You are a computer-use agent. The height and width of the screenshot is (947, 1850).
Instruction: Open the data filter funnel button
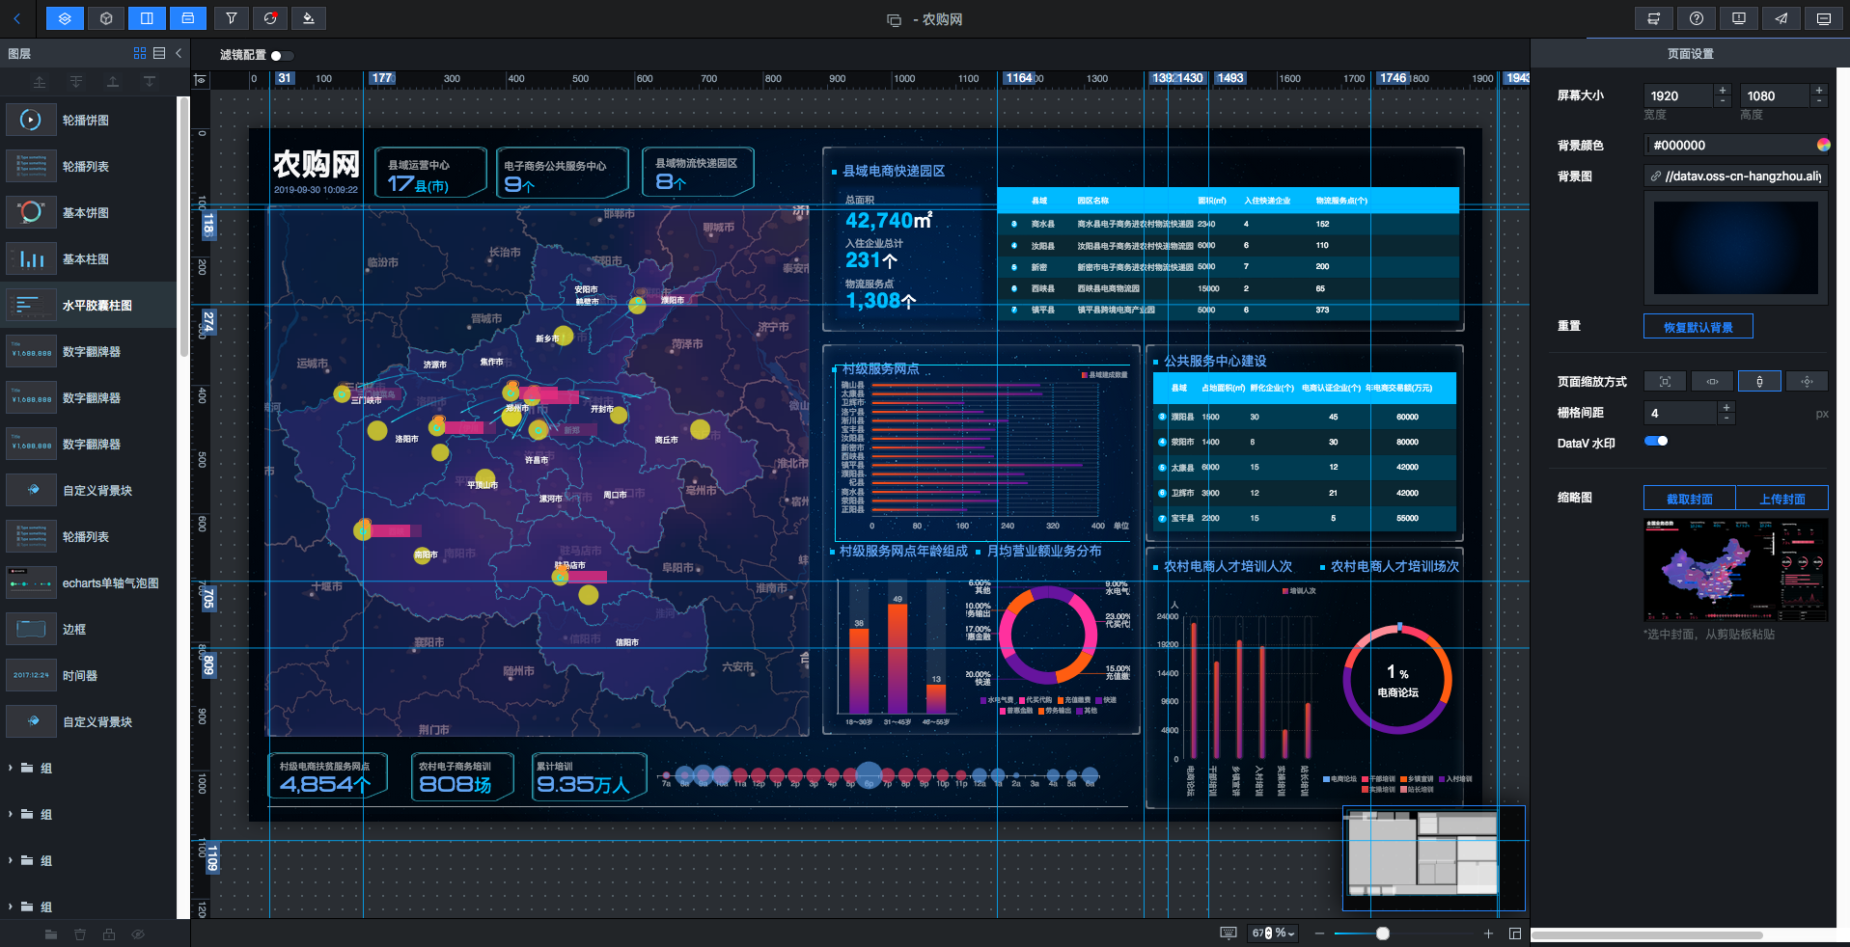[231, 18]
